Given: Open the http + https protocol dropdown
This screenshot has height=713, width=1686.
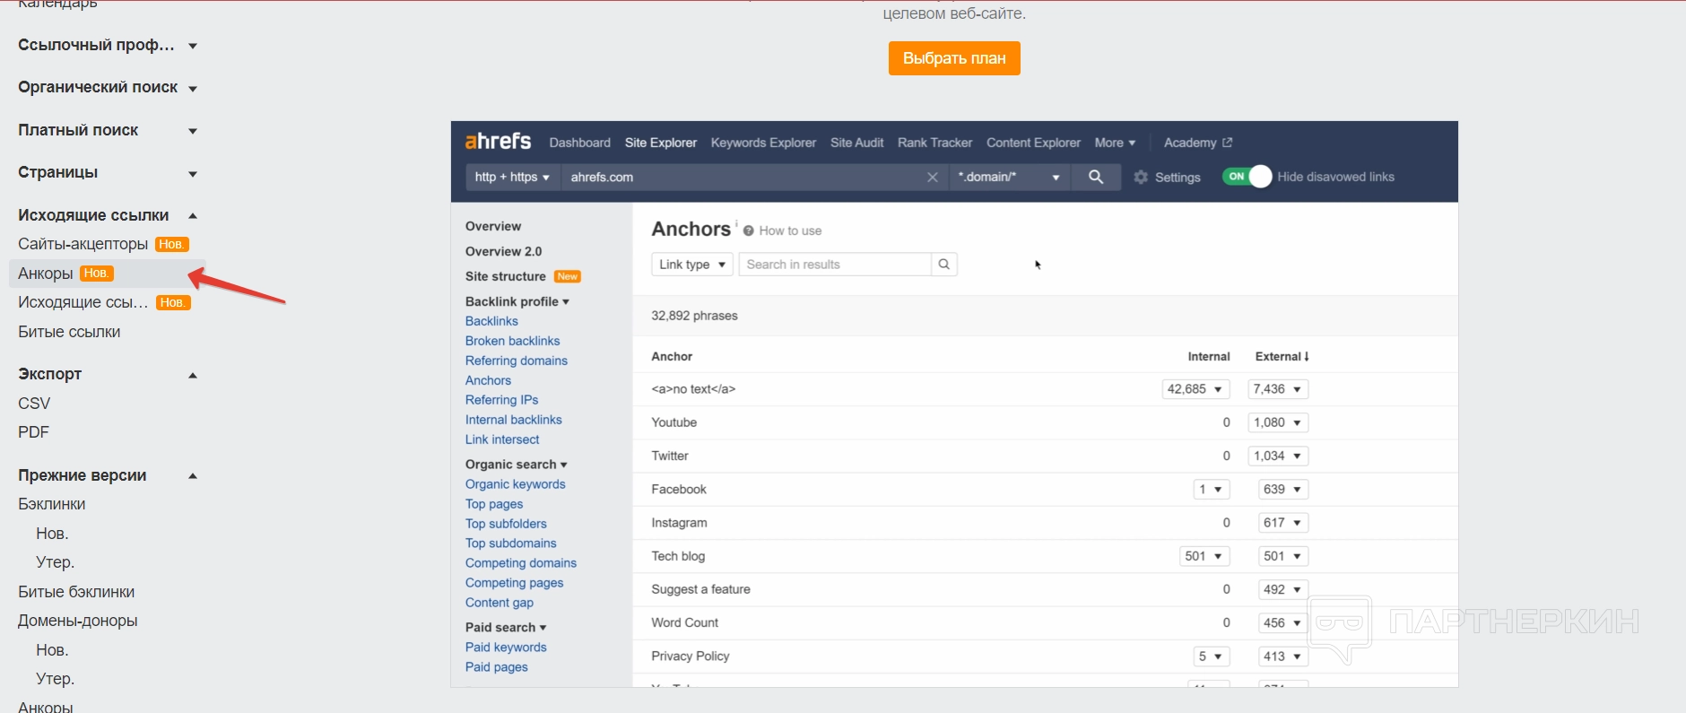Looking at the screenshot, I should coord(512,178).
